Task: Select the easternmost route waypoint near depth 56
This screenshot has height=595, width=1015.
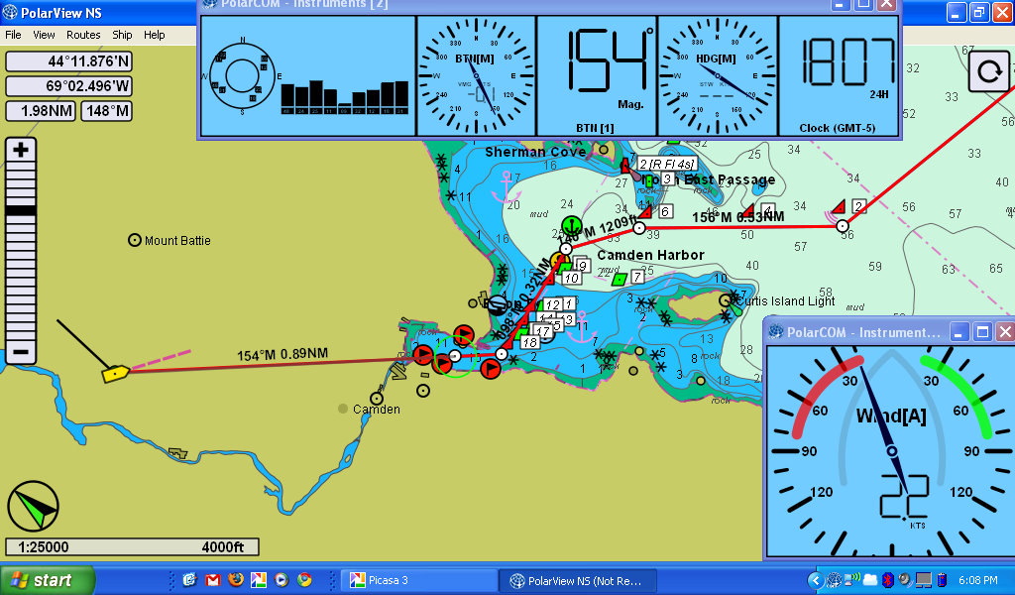Action: pyautogui.click(x=843, y=226)
